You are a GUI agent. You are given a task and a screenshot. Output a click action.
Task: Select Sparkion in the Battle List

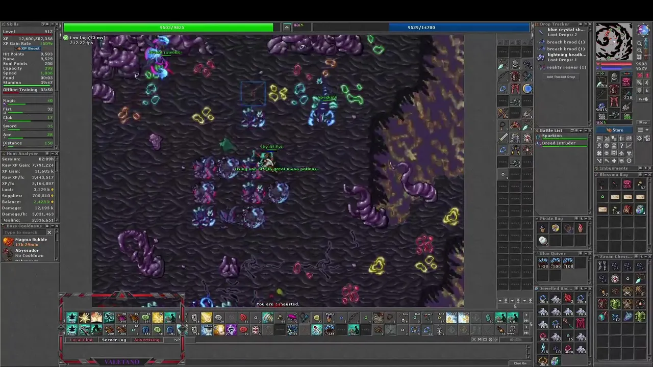pyautogui.click(x=561, y=137)
